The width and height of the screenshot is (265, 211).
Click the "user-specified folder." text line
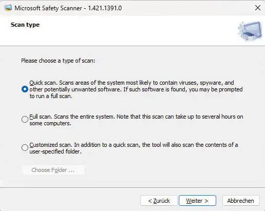pyautogui.click(x=55, y=151)
